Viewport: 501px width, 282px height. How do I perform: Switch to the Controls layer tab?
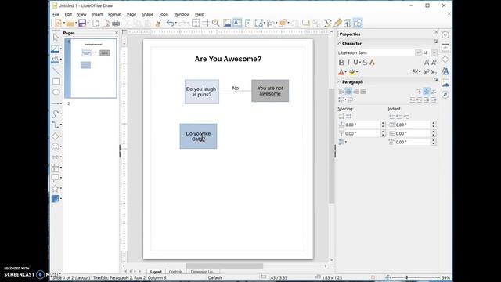[175, 272]
